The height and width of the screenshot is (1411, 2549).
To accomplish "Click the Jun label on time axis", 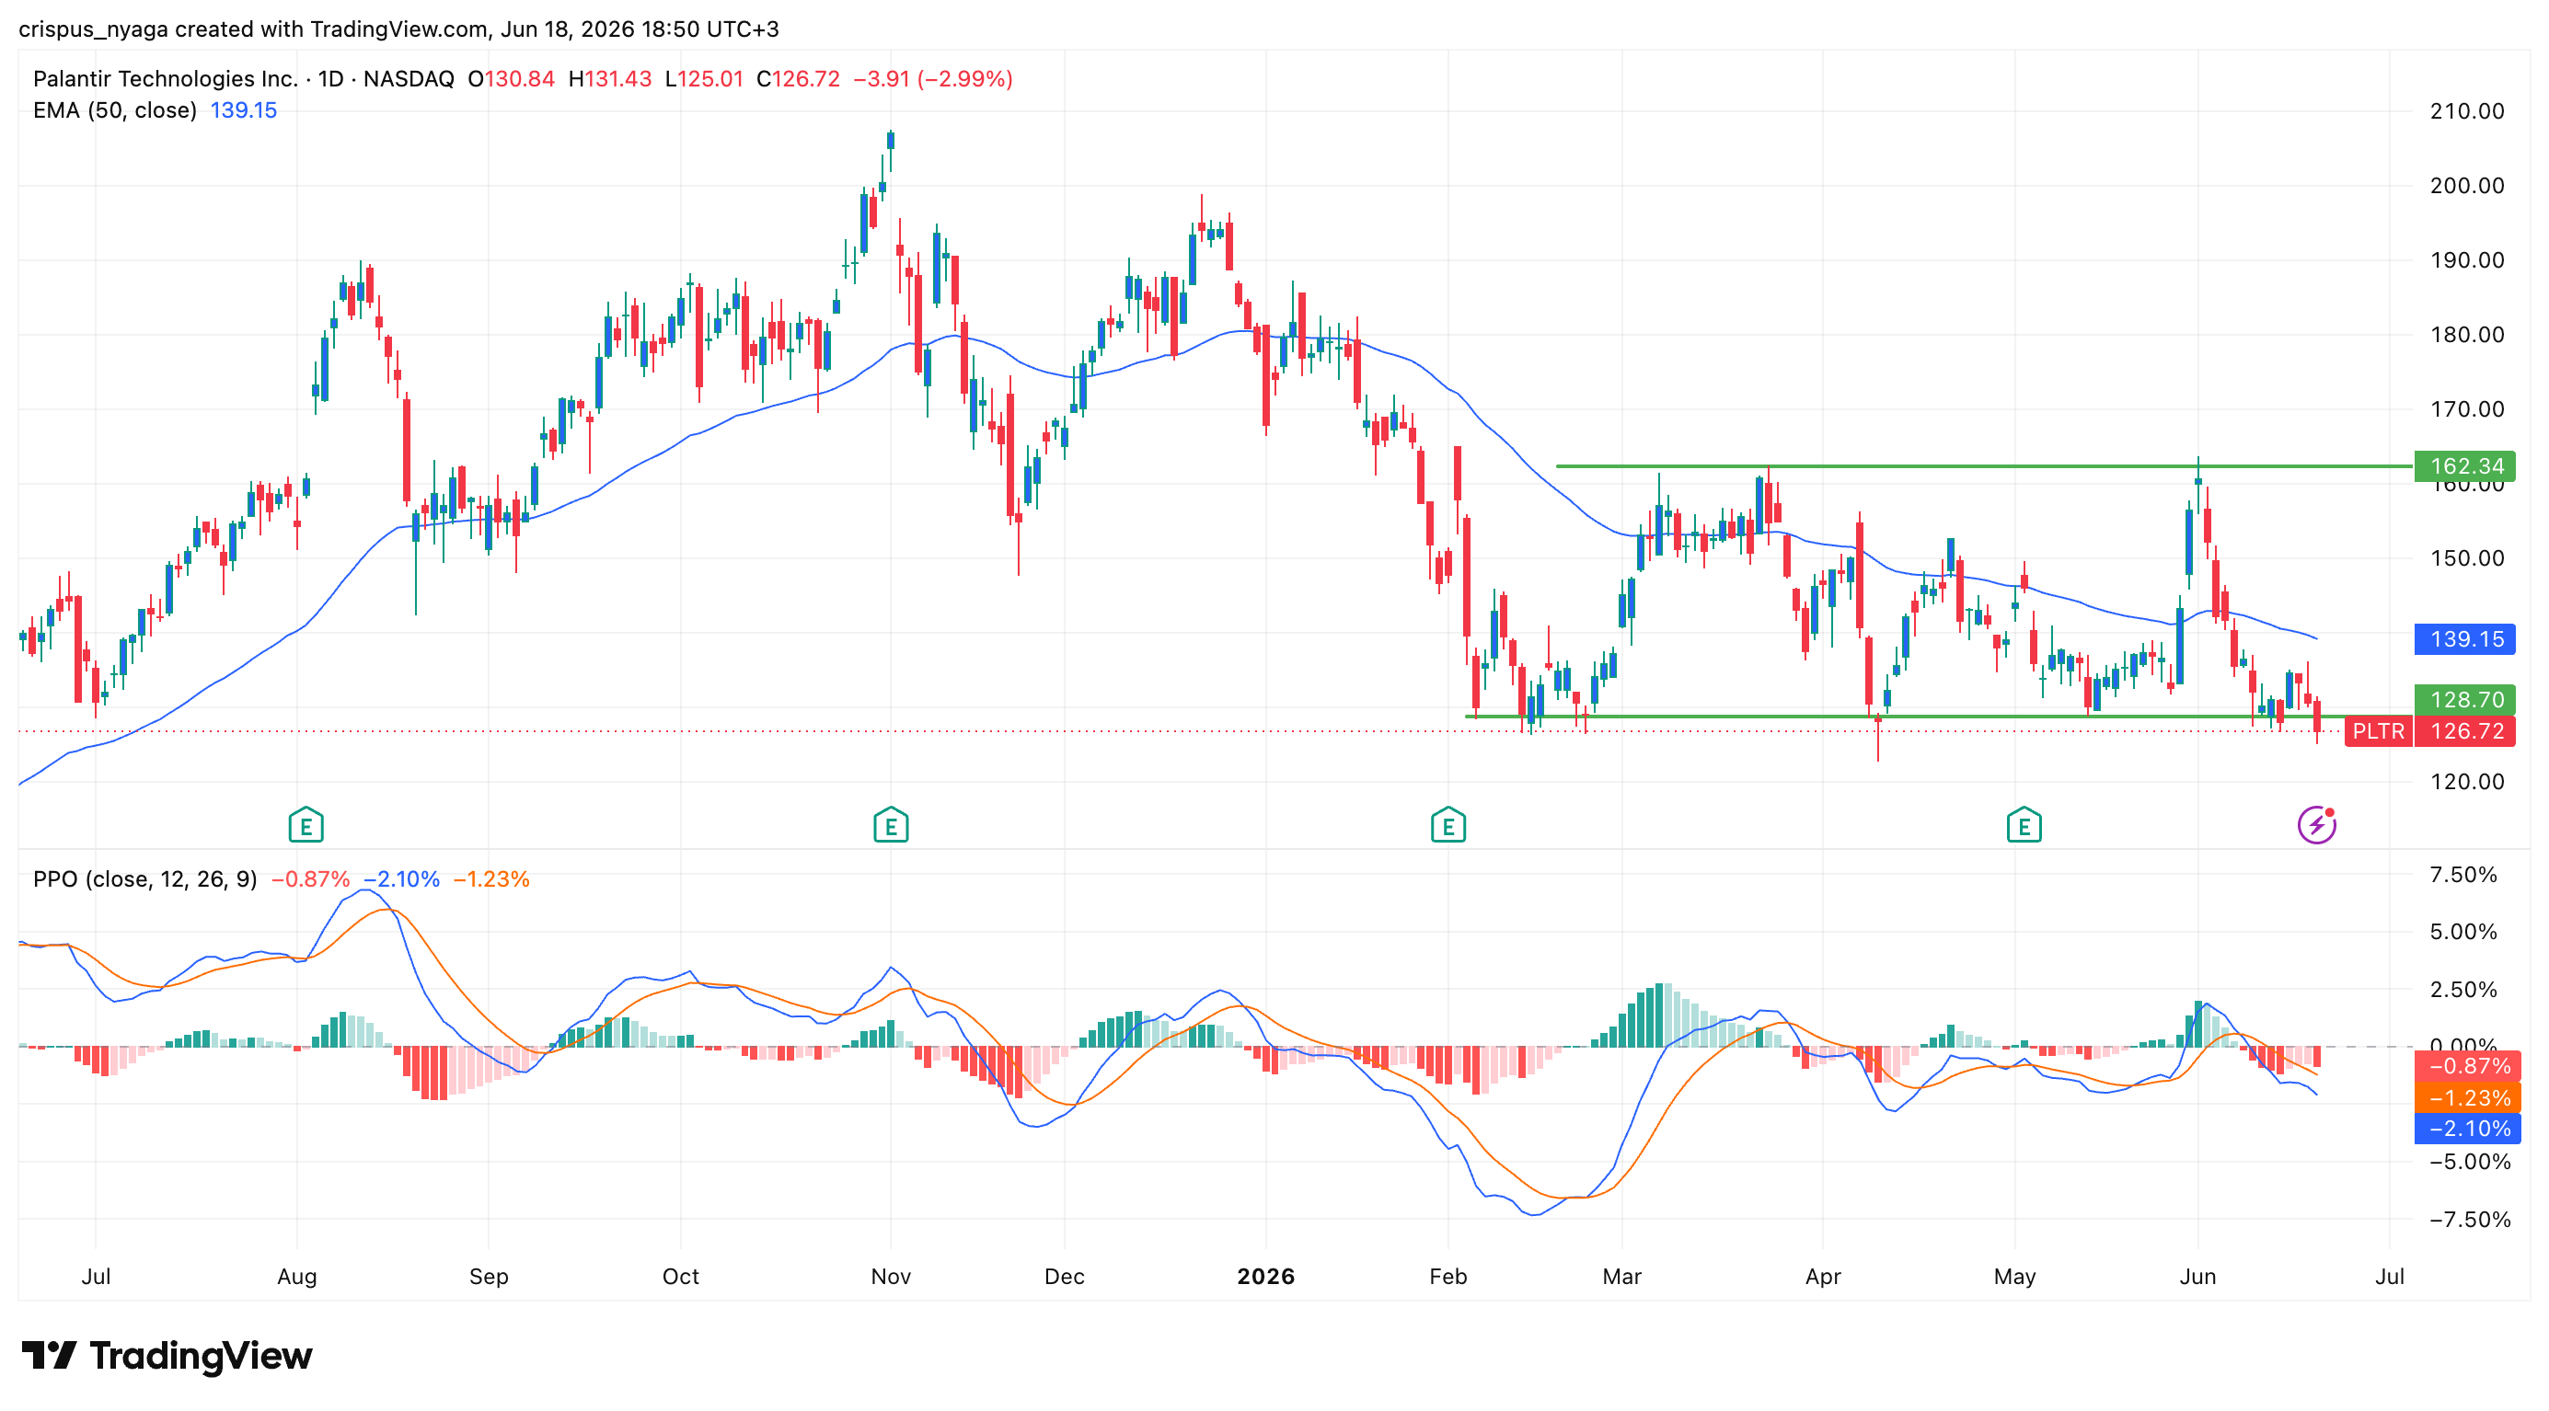I will point(2197,1277).
